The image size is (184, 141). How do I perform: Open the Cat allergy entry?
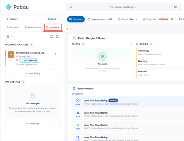pyautogui.click(x=160, y=52)
